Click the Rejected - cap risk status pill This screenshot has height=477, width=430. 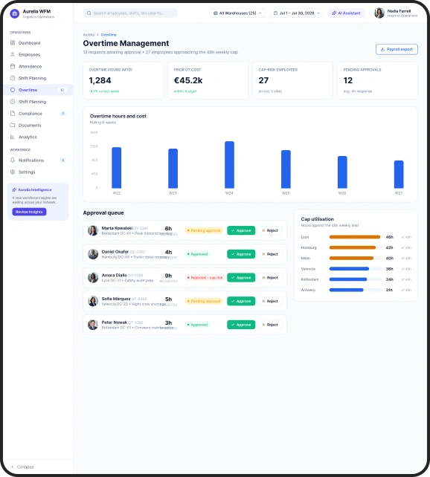(205, 278)
